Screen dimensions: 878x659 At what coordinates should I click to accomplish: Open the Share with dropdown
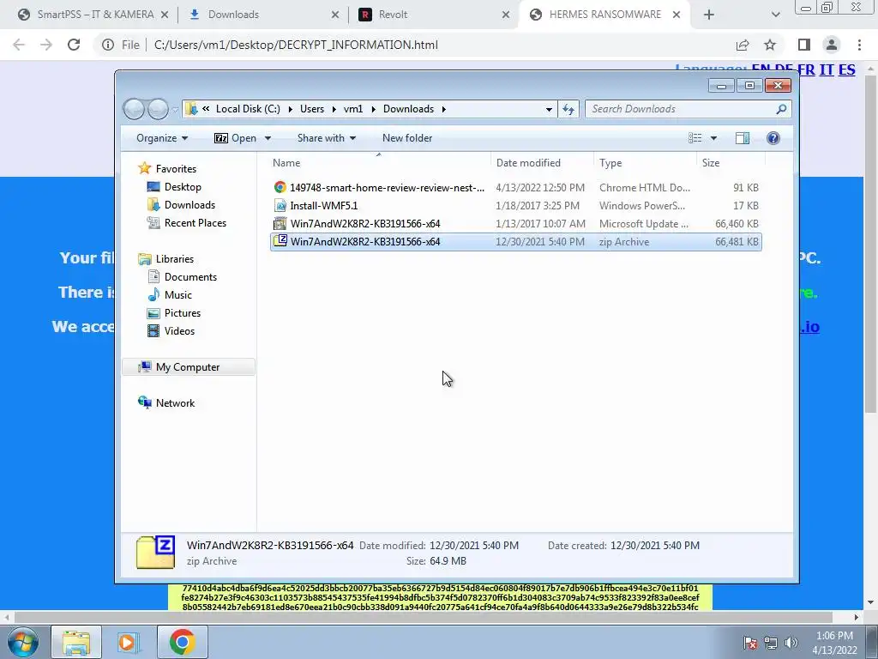[x=326, y=138]
